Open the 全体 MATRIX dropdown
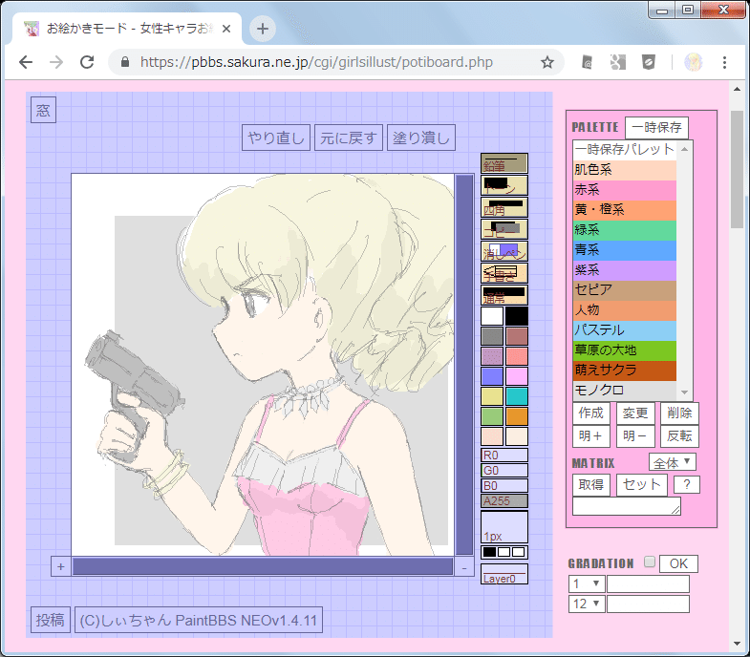The image size is (750, 657). click(x=672, y=462)
